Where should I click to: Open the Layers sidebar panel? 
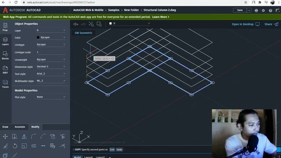(x=5, y=41)
